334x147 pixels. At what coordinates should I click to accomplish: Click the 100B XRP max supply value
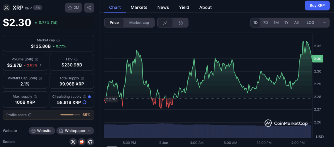coord(25,102)
